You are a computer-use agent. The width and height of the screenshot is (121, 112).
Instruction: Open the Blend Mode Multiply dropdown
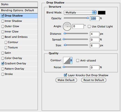coord(80,12)
